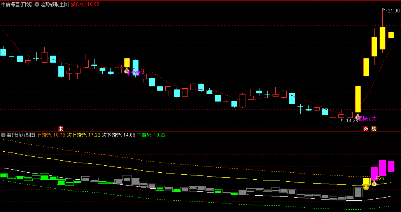Click the 筹码动力副图 indicator name
401x212 pixels.
[21, 135]
